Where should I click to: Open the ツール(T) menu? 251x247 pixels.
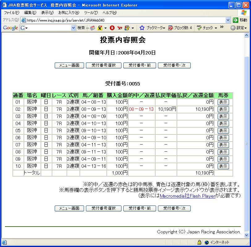[91, 13]
